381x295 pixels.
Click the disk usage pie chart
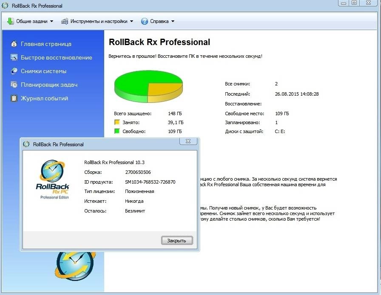click(148, 87)
